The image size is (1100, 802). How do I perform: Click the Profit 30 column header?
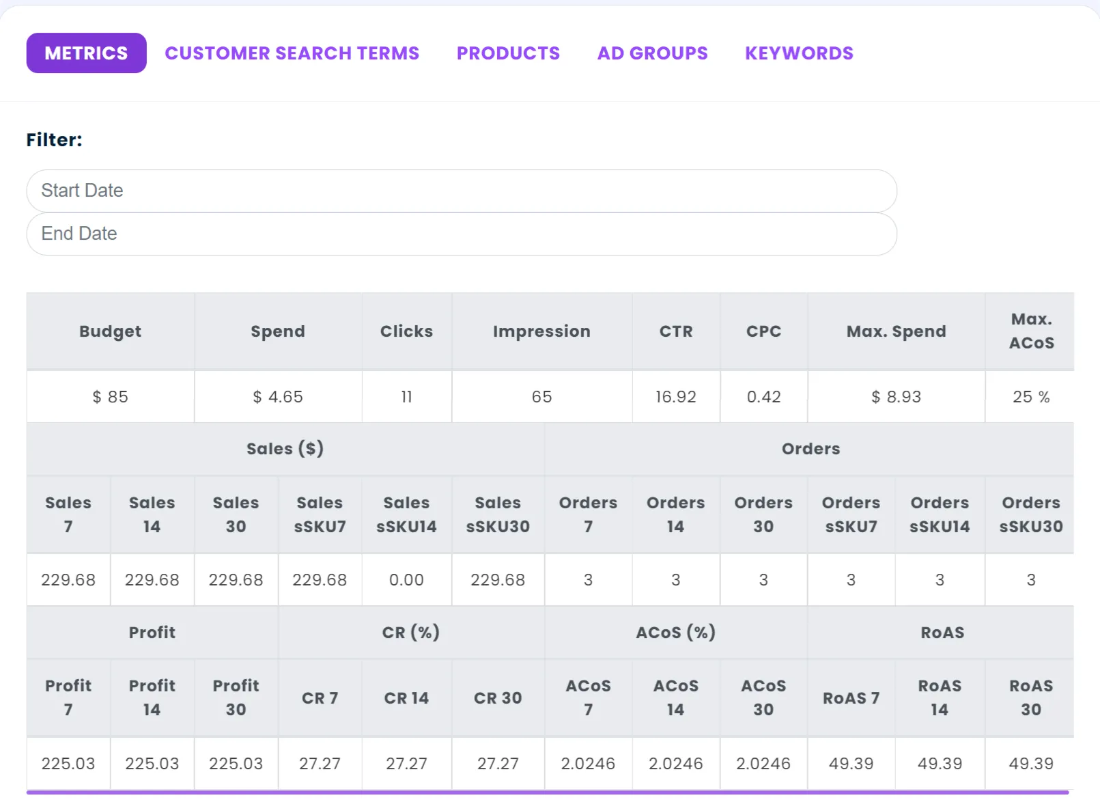pyautogui.click(x=236, y=697)
